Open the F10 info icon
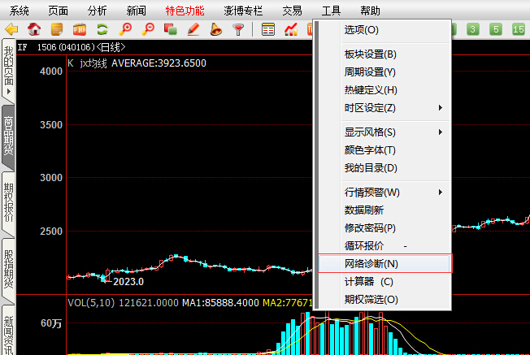The image size is (530, 355). tap(80, 30)
